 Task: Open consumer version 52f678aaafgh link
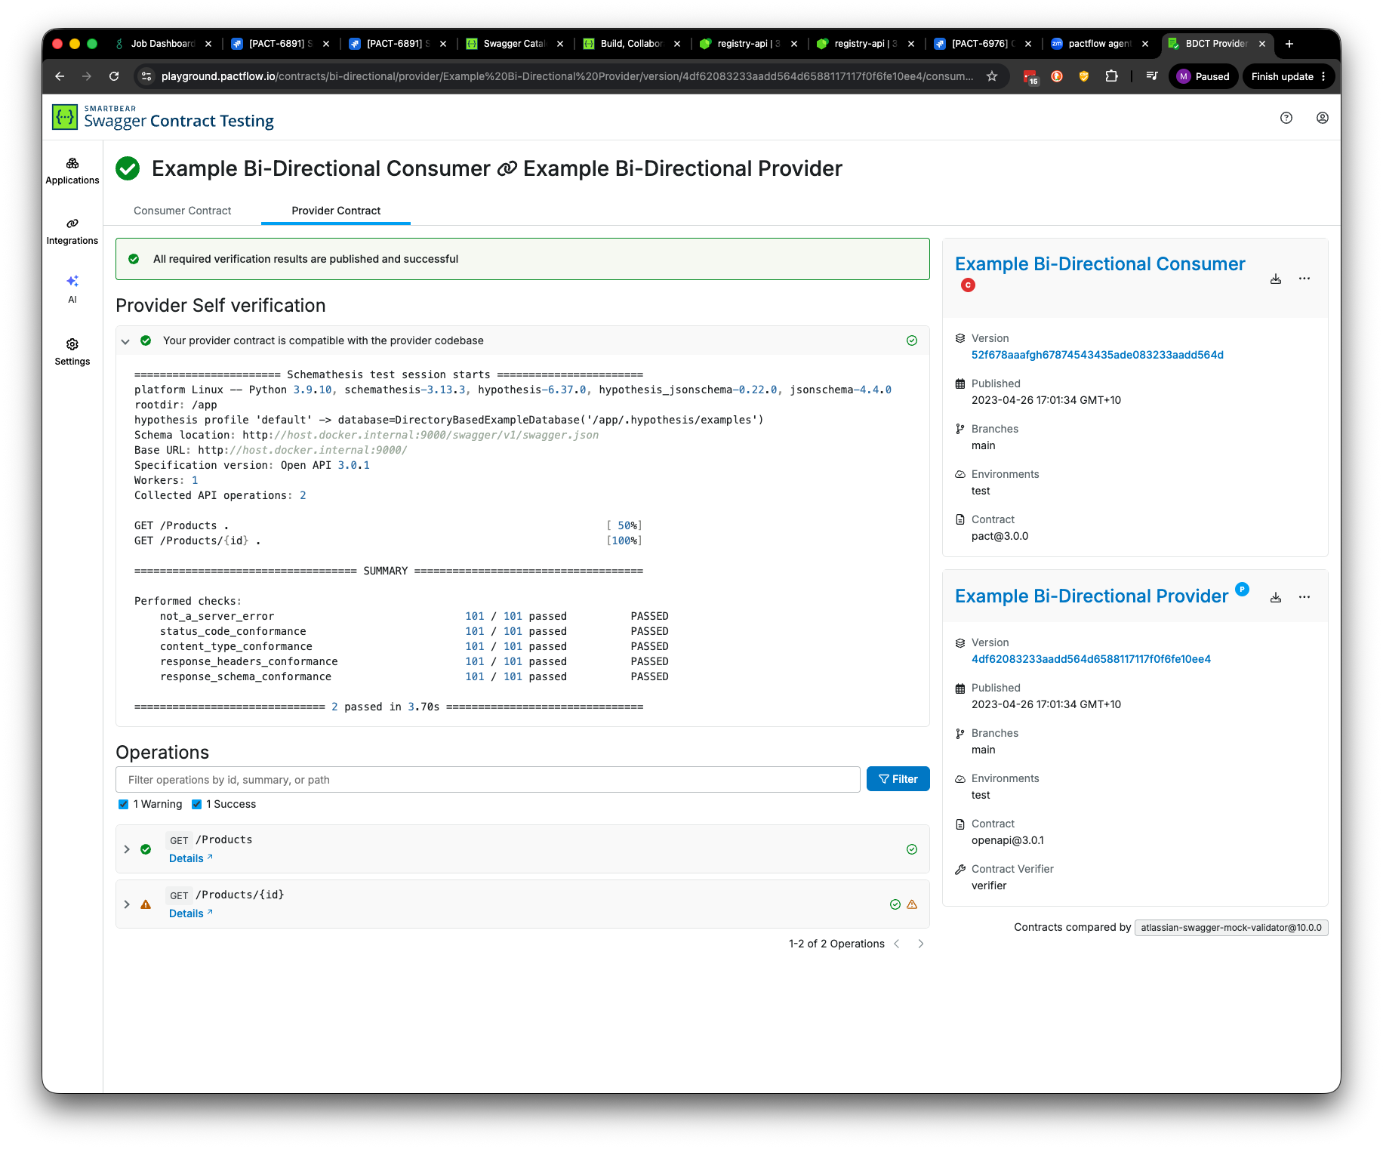[1097, 355]
